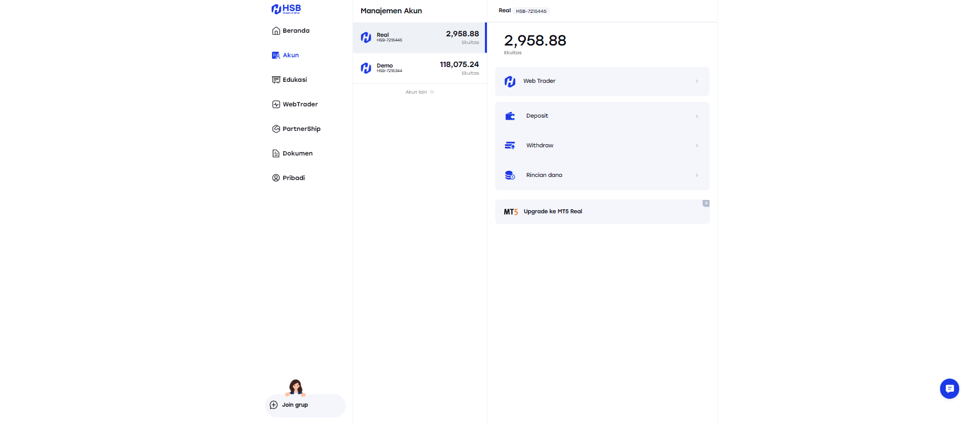Click the Web Trader card logo icon
This screenshot has width=977, height=424.
point(510,81)
